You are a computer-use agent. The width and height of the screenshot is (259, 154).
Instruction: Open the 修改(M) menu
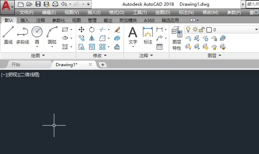[211, 13]
